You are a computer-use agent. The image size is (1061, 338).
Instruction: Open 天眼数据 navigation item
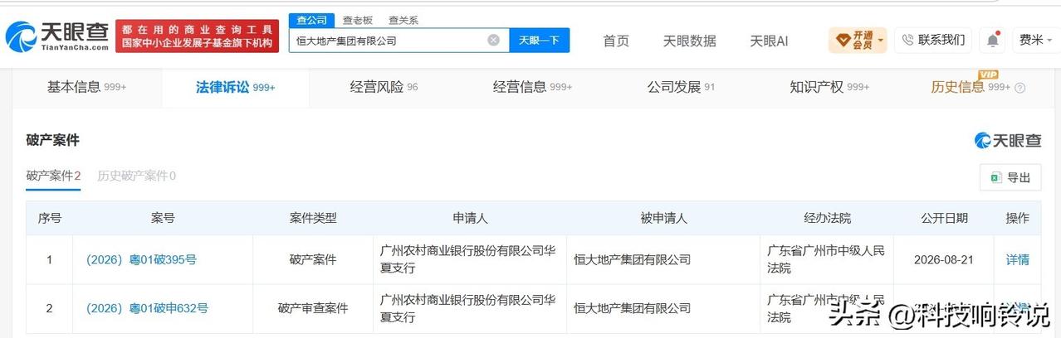point(689,41)
